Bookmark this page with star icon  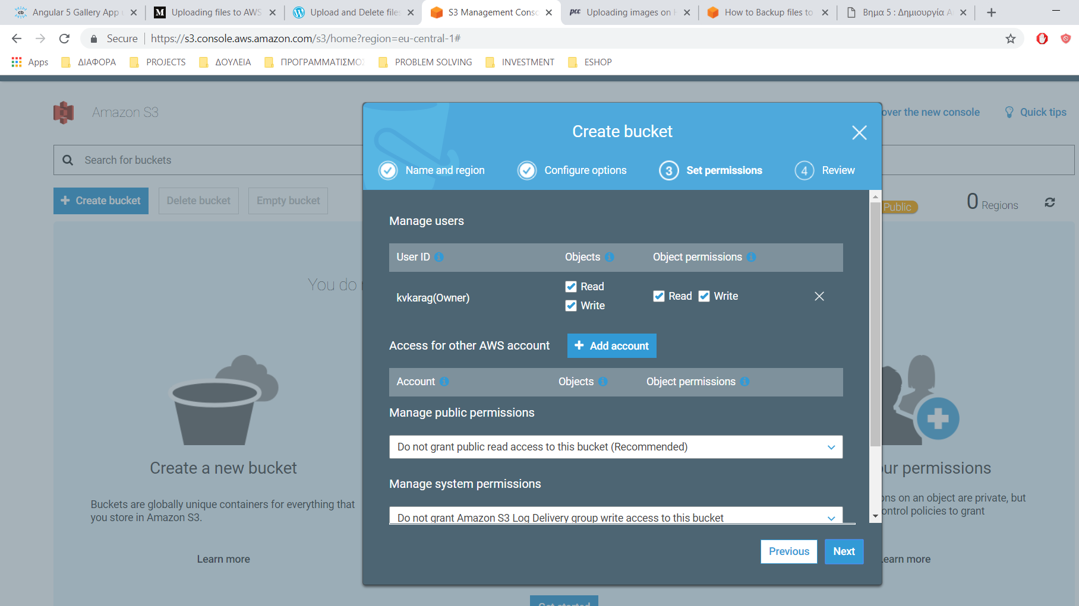[1011, 39]
